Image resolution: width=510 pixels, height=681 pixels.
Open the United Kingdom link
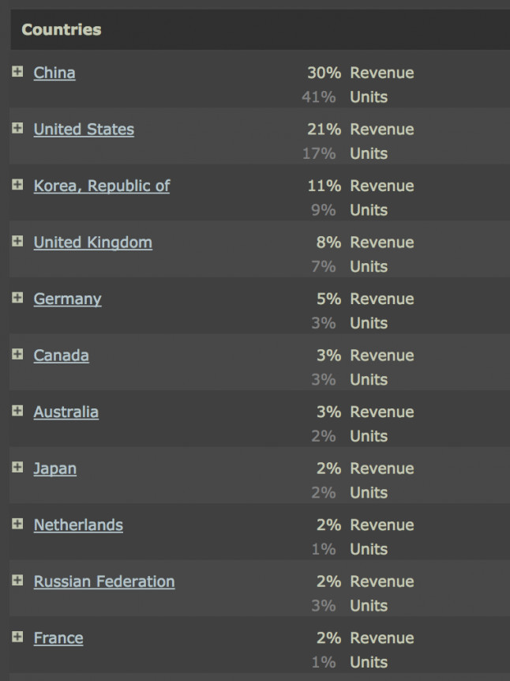(92, 243)
